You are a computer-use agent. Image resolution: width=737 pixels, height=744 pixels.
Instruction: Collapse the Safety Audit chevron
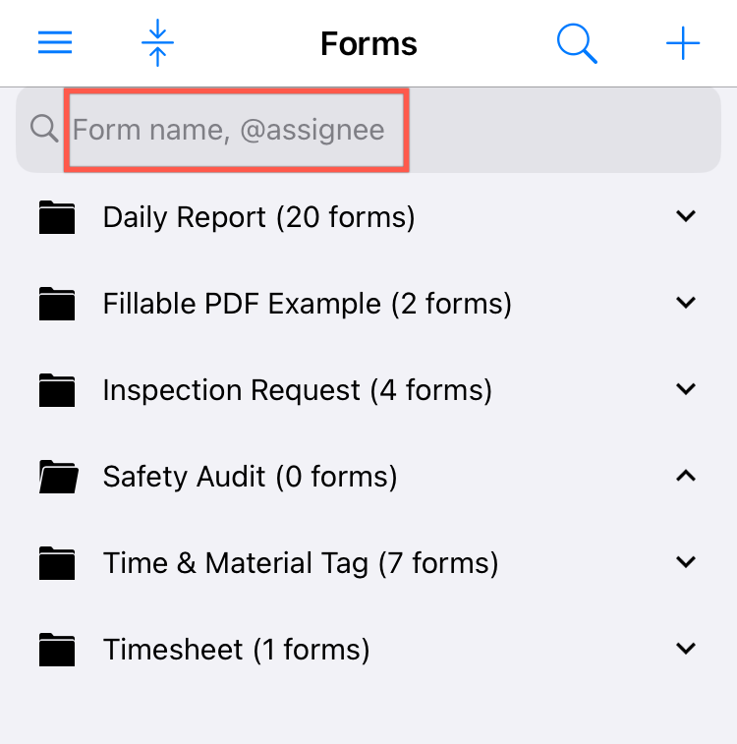pyautogui.click(x=686, y=477)
